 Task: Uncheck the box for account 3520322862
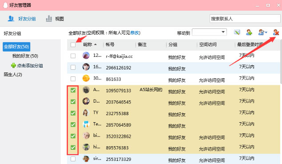73,136
